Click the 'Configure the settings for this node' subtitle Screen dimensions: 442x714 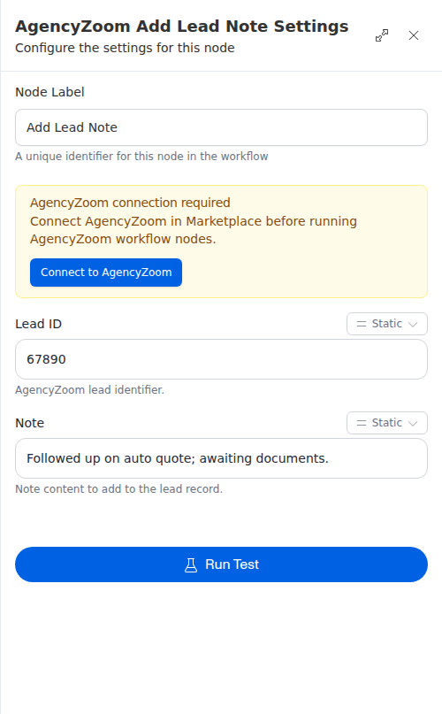coord(125,48)
